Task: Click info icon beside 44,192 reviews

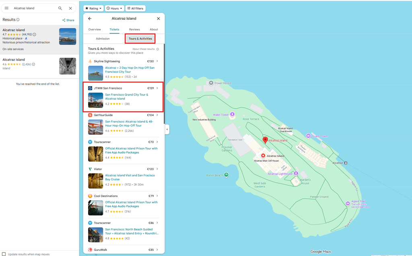Action: click(x=35, y=35)
